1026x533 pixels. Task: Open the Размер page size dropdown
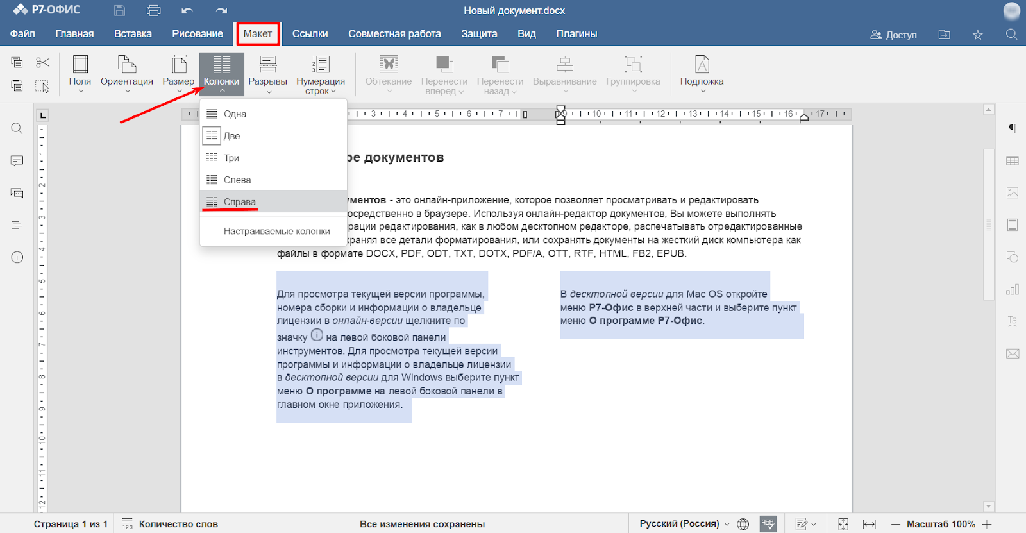click(178, 74)
